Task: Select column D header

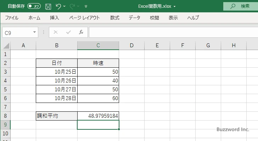Action: [131, 45]
